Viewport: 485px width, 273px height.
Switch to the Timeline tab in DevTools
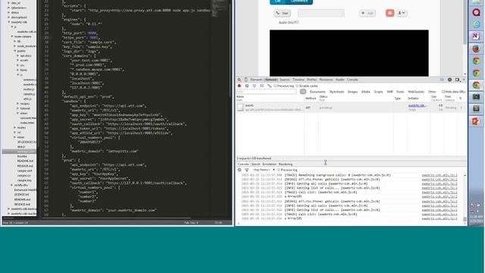pyautogui.click(x=299, y=80)
